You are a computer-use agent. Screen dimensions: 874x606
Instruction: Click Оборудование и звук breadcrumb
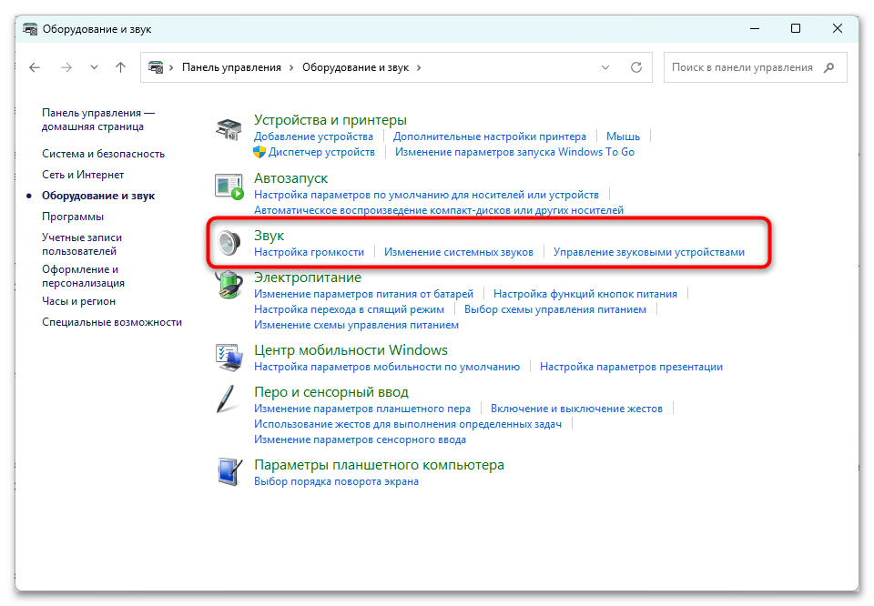tap(356, 67)
